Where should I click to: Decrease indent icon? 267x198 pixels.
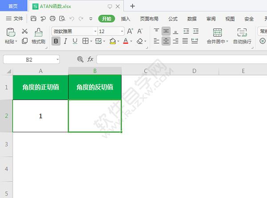coord(186,31)
